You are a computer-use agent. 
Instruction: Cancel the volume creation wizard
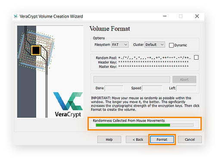point(190,140)
